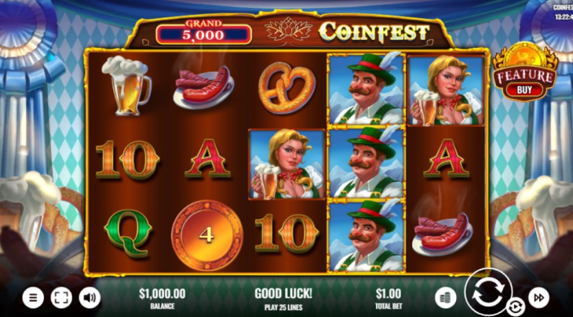Click the blonde woman symbol on reel five
This screenshot has width=573, height=317.
pyautogui.click(x=445, y=91)
